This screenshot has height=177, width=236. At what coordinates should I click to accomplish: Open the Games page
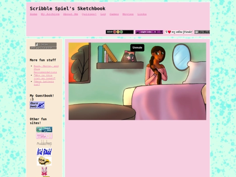pyautogui.click(x=114, y=14)
